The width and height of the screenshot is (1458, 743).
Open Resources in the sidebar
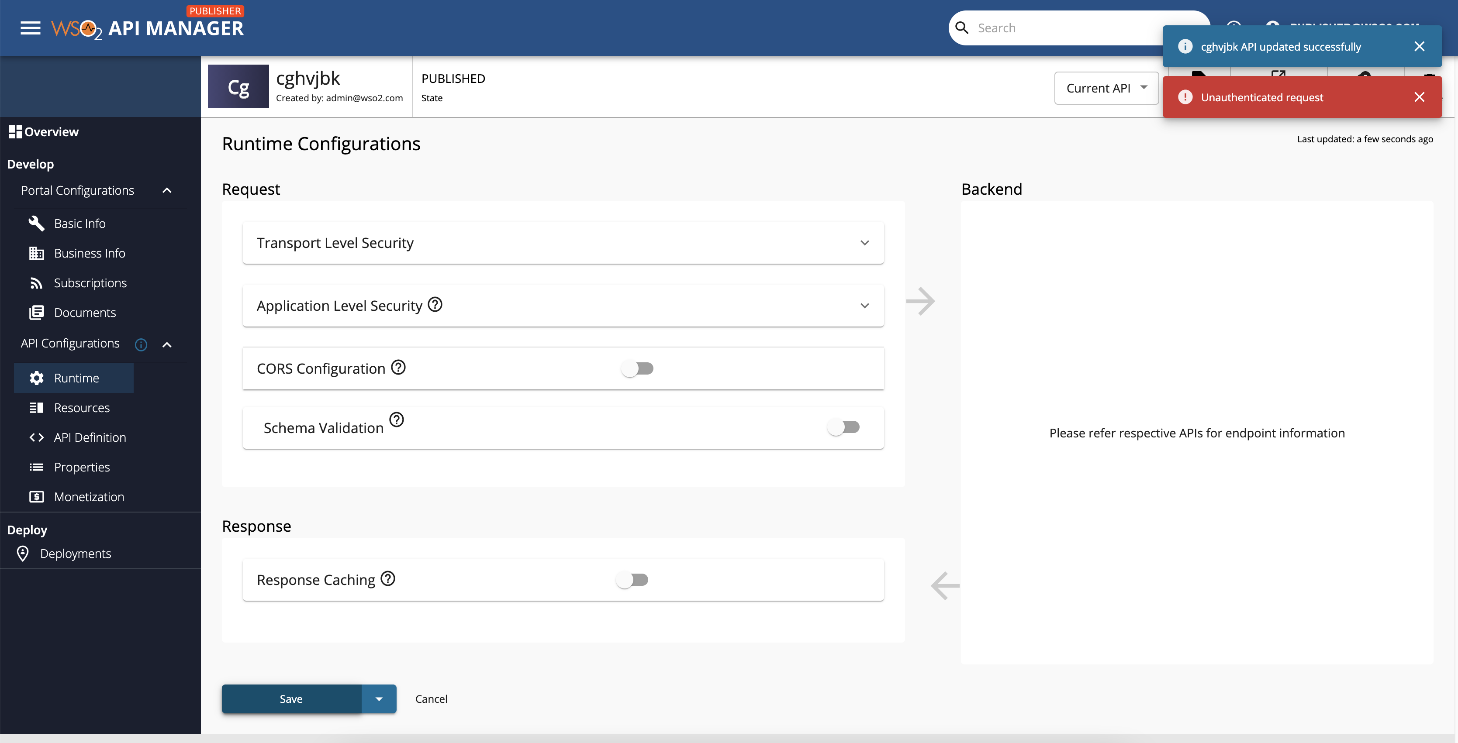(82, 407)
